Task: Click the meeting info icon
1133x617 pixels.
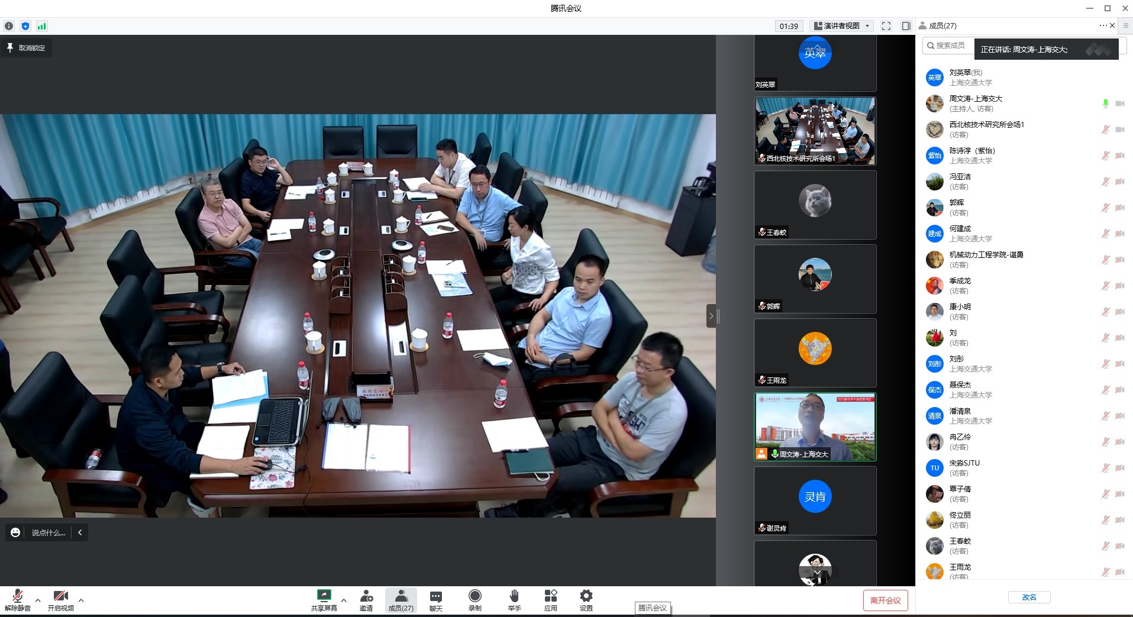Action: click(x=9, y=26)
